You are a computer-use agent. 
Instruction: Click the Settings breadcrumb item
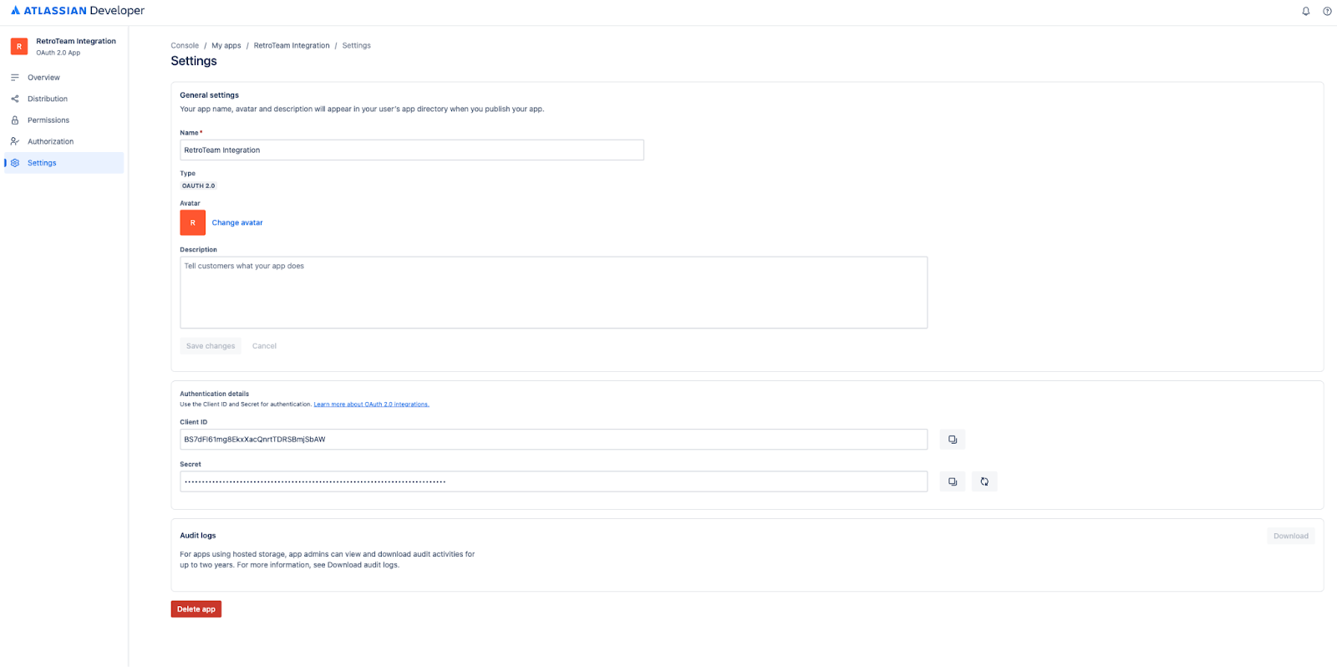tap(356, 46)
